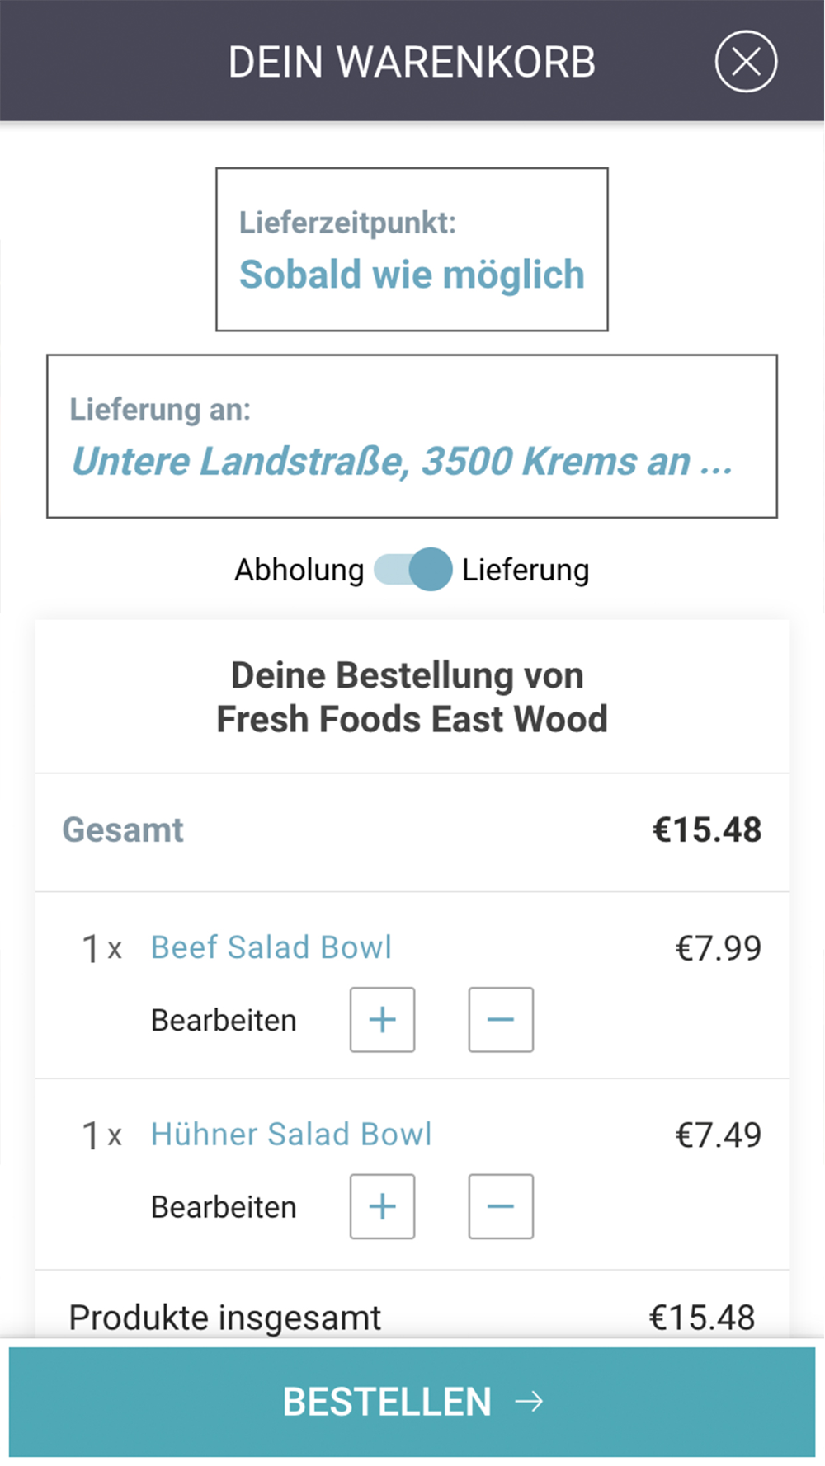Select the Lieferung option label
Screen dimensions: 825x1466
coord(526,570)
